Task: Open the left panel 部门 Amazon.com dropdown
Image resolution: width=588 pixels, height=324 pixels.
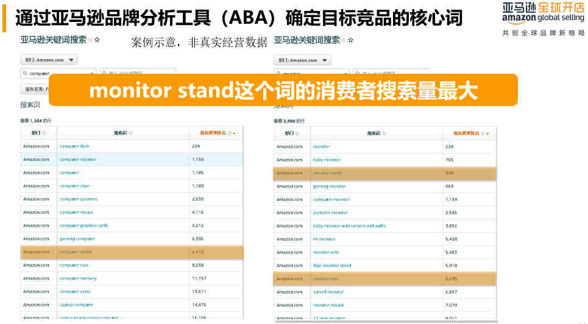Action: coord(49,60)
